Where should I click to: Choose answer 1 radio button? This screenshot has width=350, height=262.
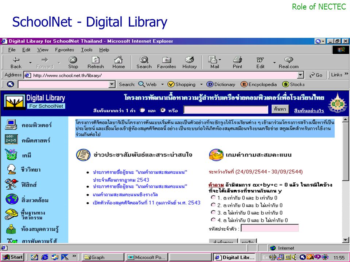[213, 197]
